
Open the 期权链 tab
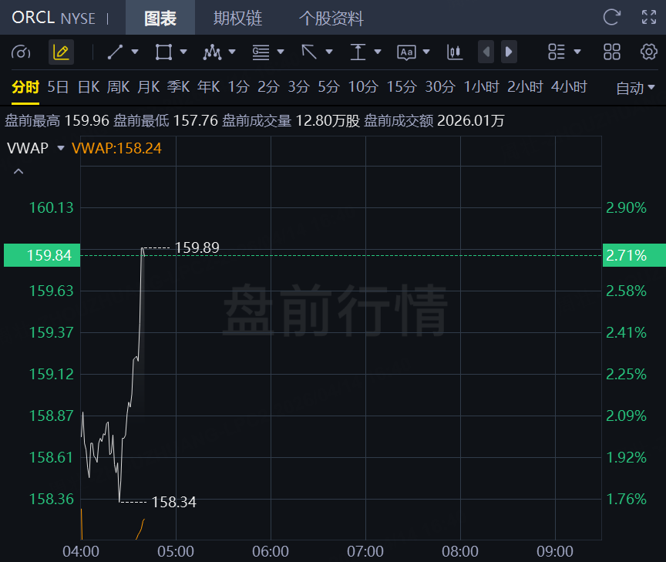238,18
